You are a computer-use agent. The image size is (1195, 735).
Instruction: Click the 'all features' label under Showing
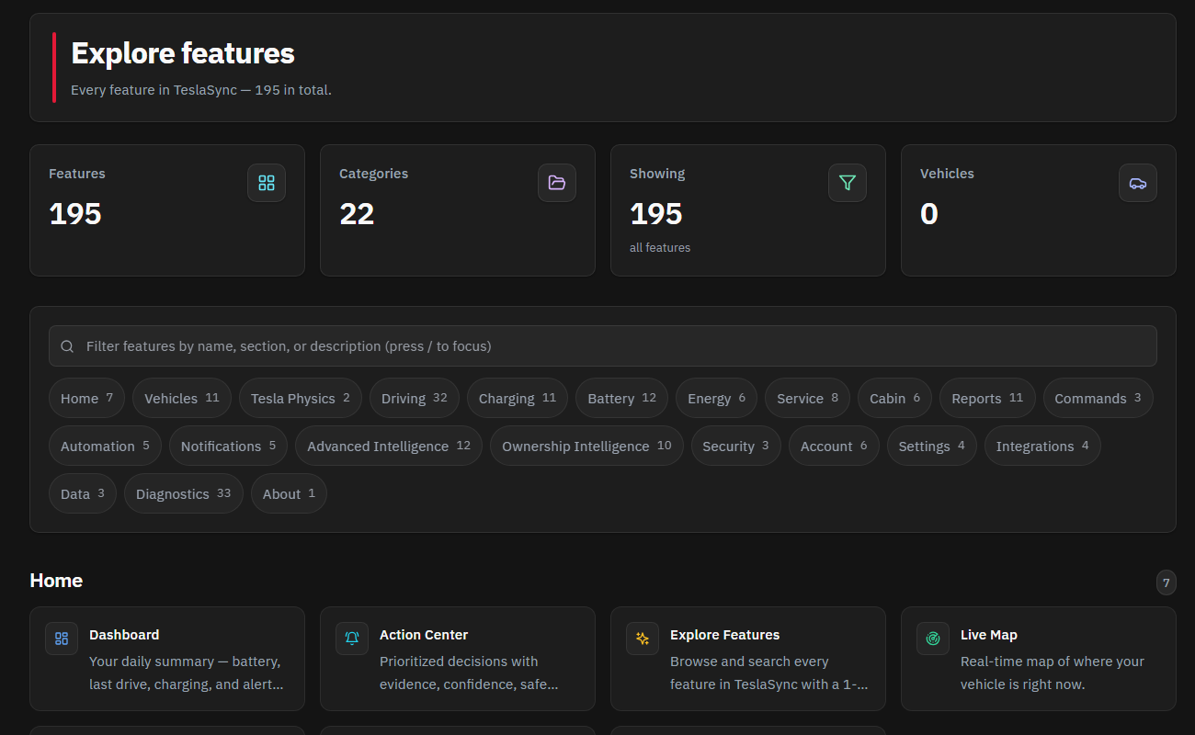(x=660, y=247)
